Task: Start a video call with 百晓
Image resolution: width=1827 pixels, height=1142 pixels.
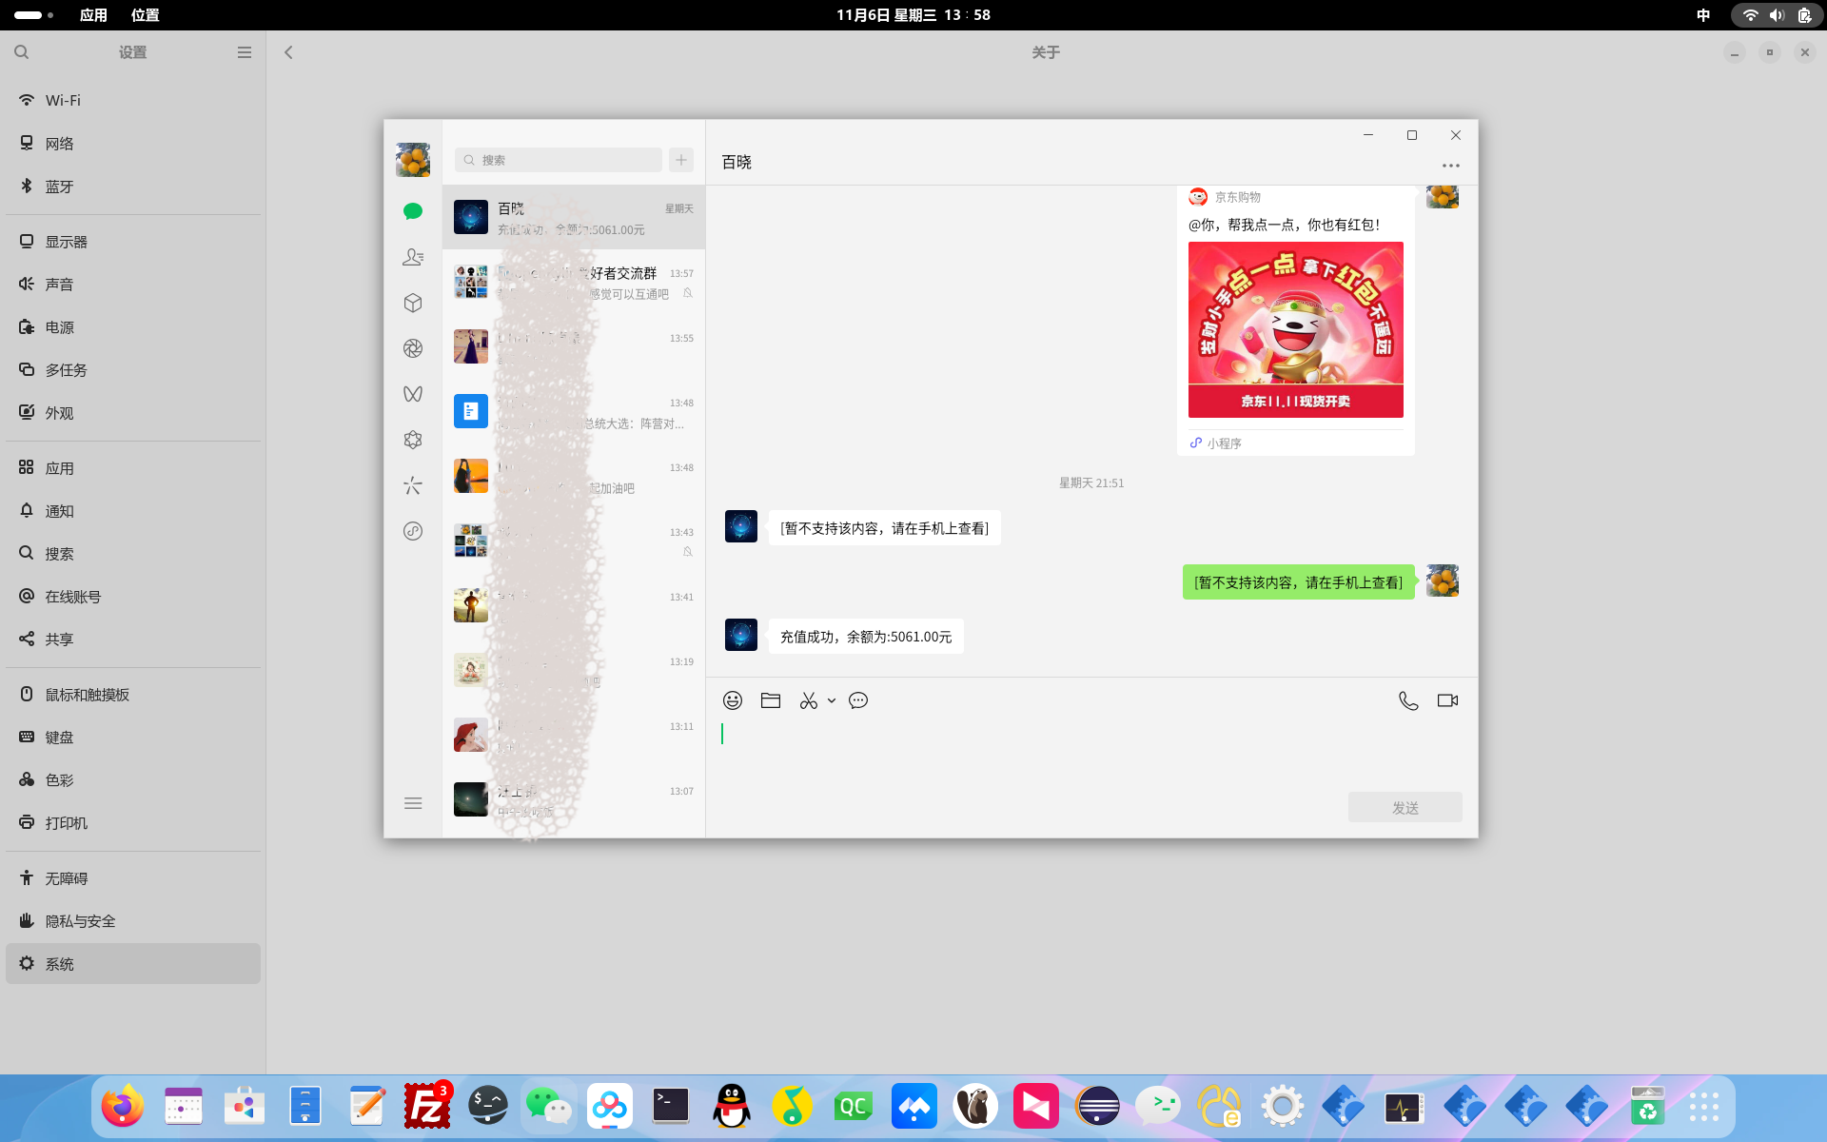Action: click(1447, 700)
